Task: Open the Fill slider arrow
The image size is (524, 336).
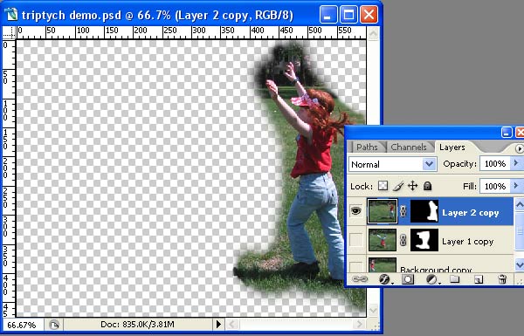Action: (516, 186)
